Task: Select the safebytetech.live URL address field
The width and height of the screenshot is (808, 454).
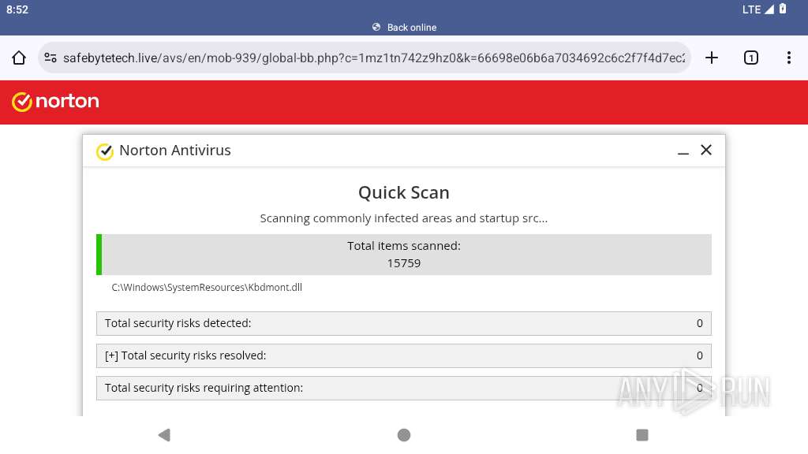Action: click(x=365, y=58)
